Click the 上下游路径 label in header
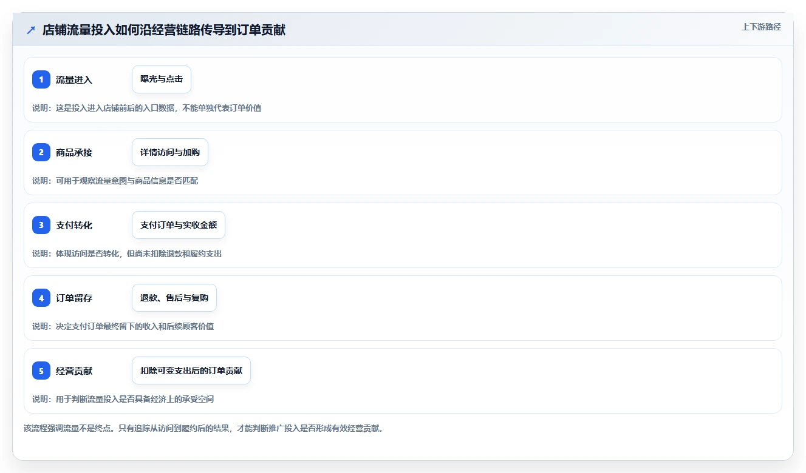Screen dimensions: 806x473 pyautogui.click(x=761, y=27)
